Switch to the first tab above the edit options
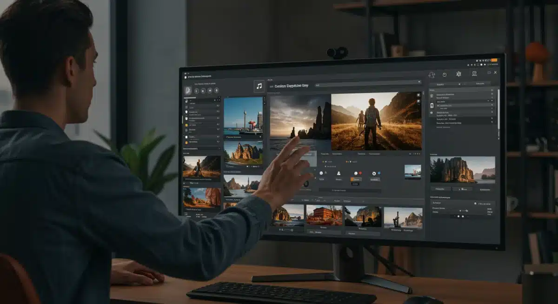The height and width of the screenshot is (304, 558). (x=325, y=153)
